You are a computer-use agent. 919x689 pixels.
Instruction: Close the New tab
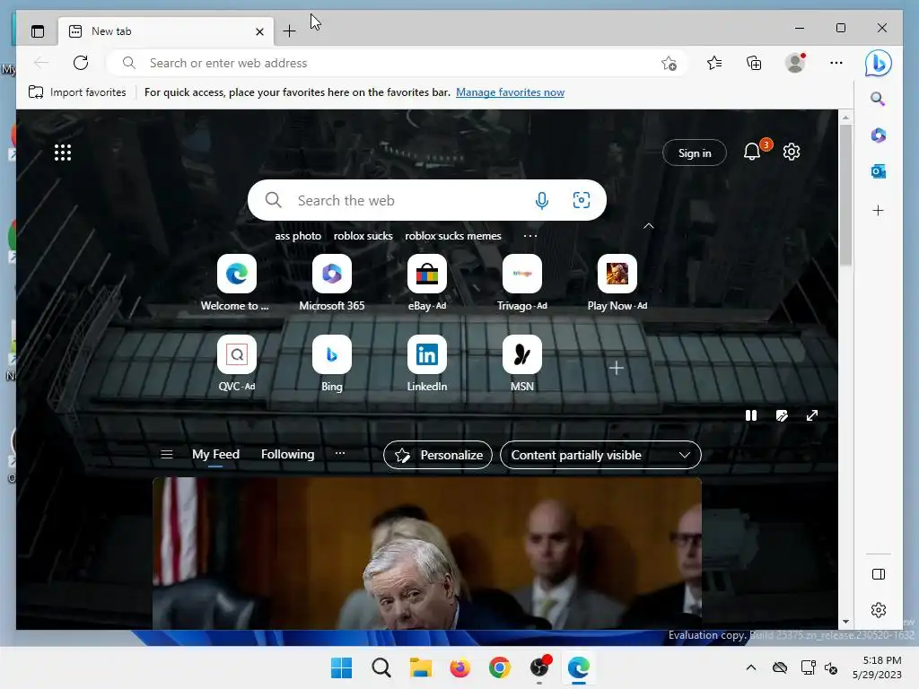click(259, 31)
